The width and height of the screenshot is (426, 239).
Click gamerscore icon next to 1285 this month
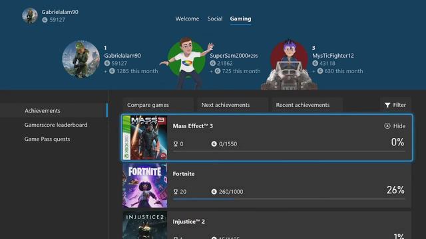tap(112, 71)
